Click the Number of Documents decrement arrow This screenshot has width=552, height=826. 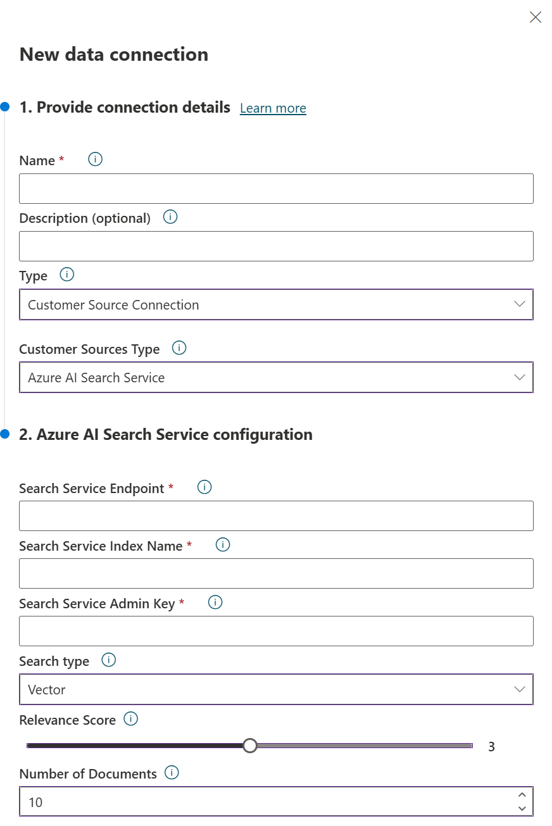(x=522, y=809)
